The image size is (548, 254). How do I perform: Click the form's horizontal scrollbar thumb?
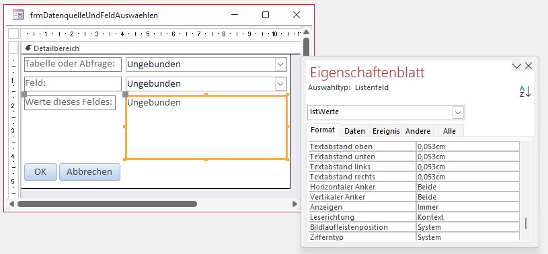[108, 204]
